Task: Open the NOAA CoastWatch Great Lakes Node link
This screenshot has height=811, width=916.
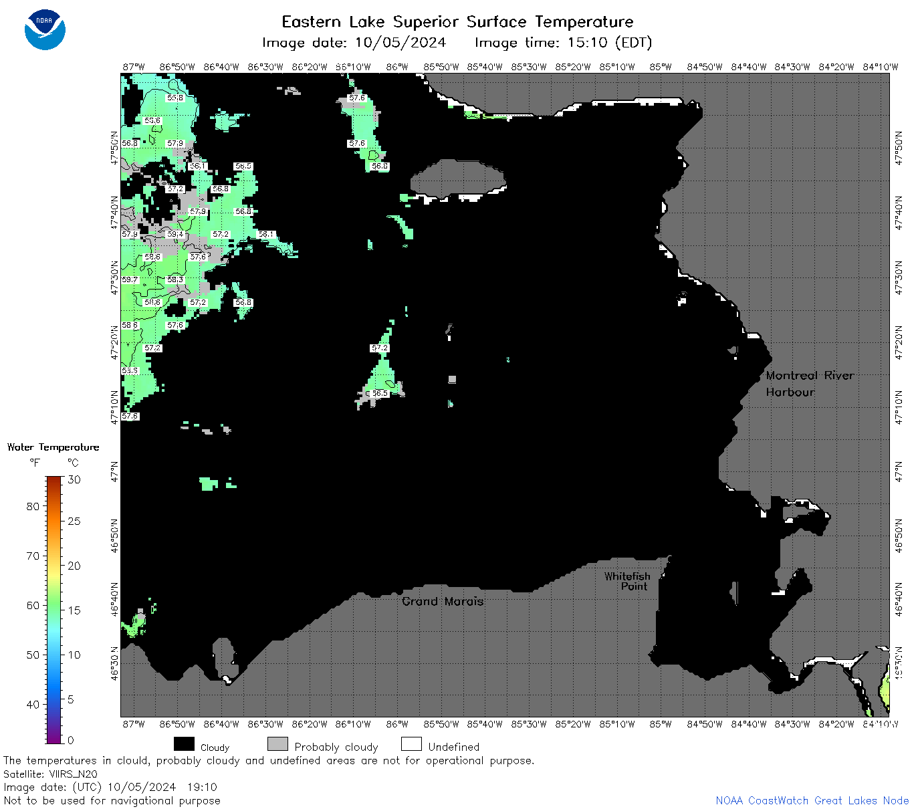Action: click(812, 800)
